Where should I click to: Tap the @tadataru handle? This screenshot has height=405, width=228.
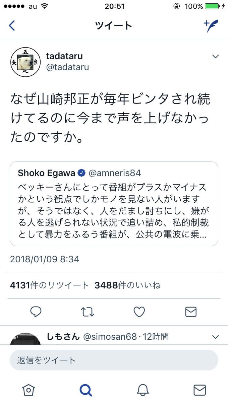pyautogui.click(x=67, y=67)
